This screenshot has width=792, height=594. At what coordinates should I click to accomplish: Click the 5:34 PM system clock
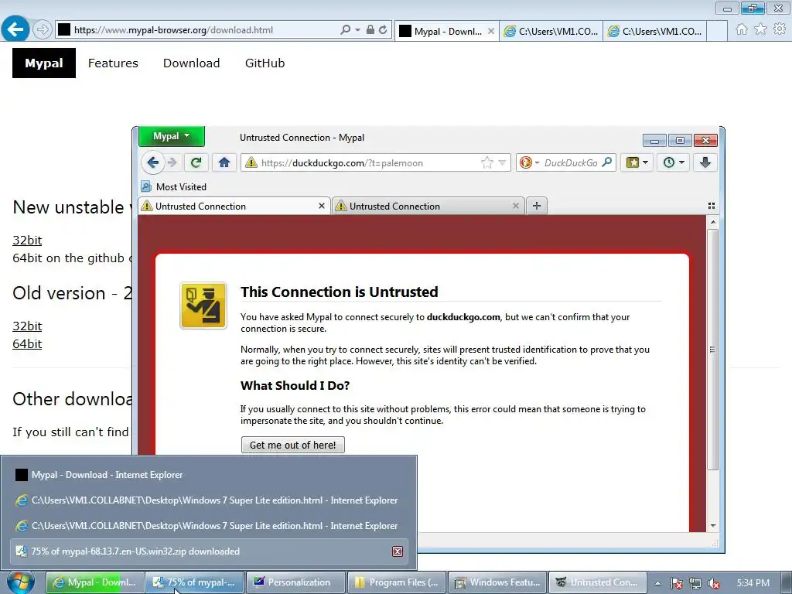tap(753, 583)
